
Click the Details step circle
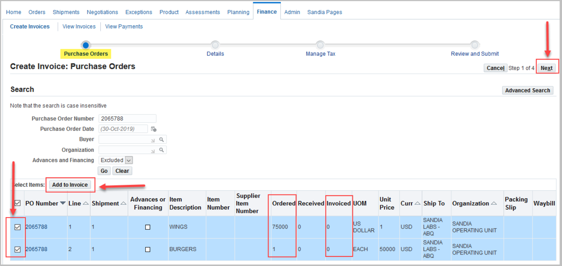tap(215, 45)
